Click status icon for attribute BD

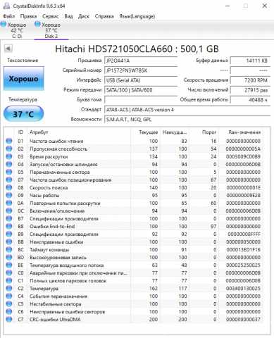(9, 257)
